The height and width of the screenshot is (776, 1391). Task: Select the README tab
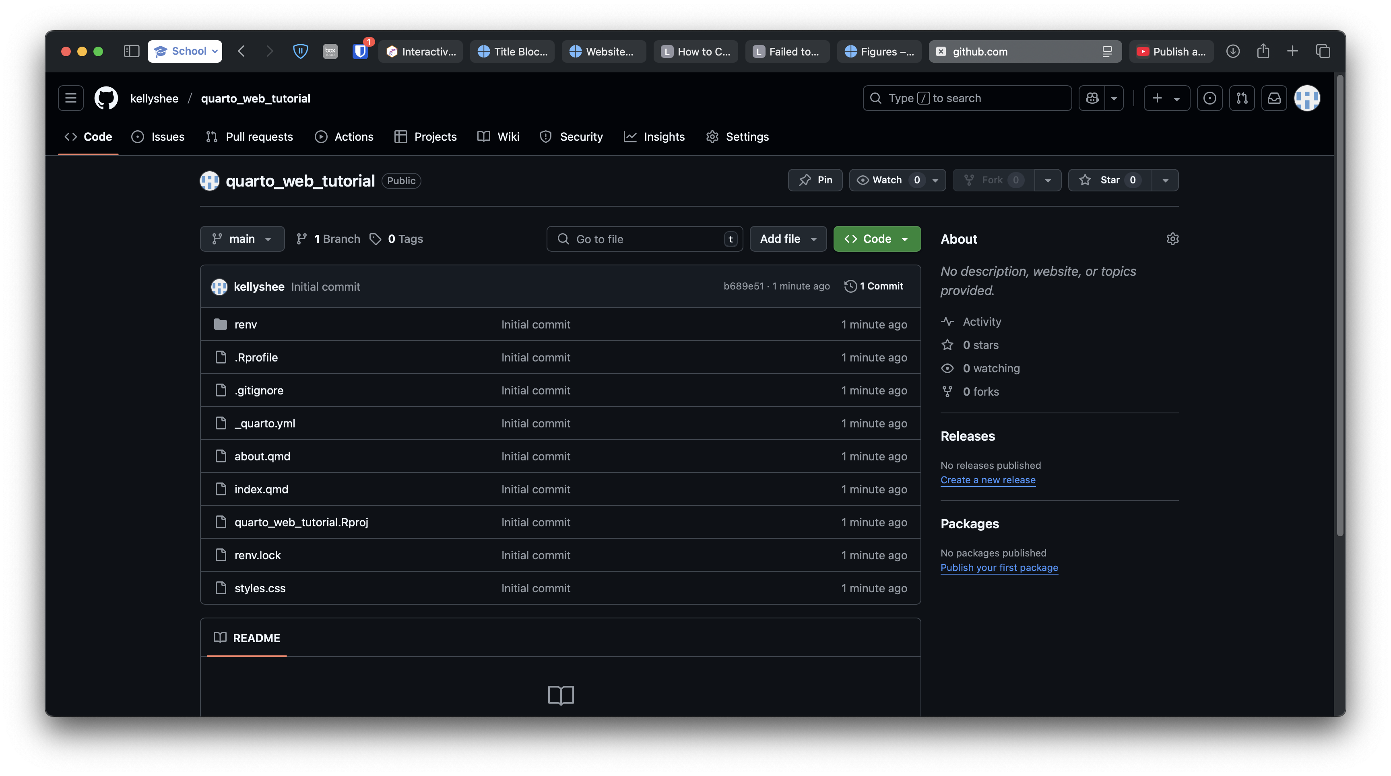(247, 638)
